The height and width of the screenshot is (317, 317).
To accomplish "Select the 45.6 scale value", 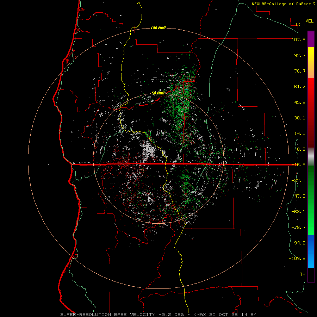I will click(x=300, y=102).
